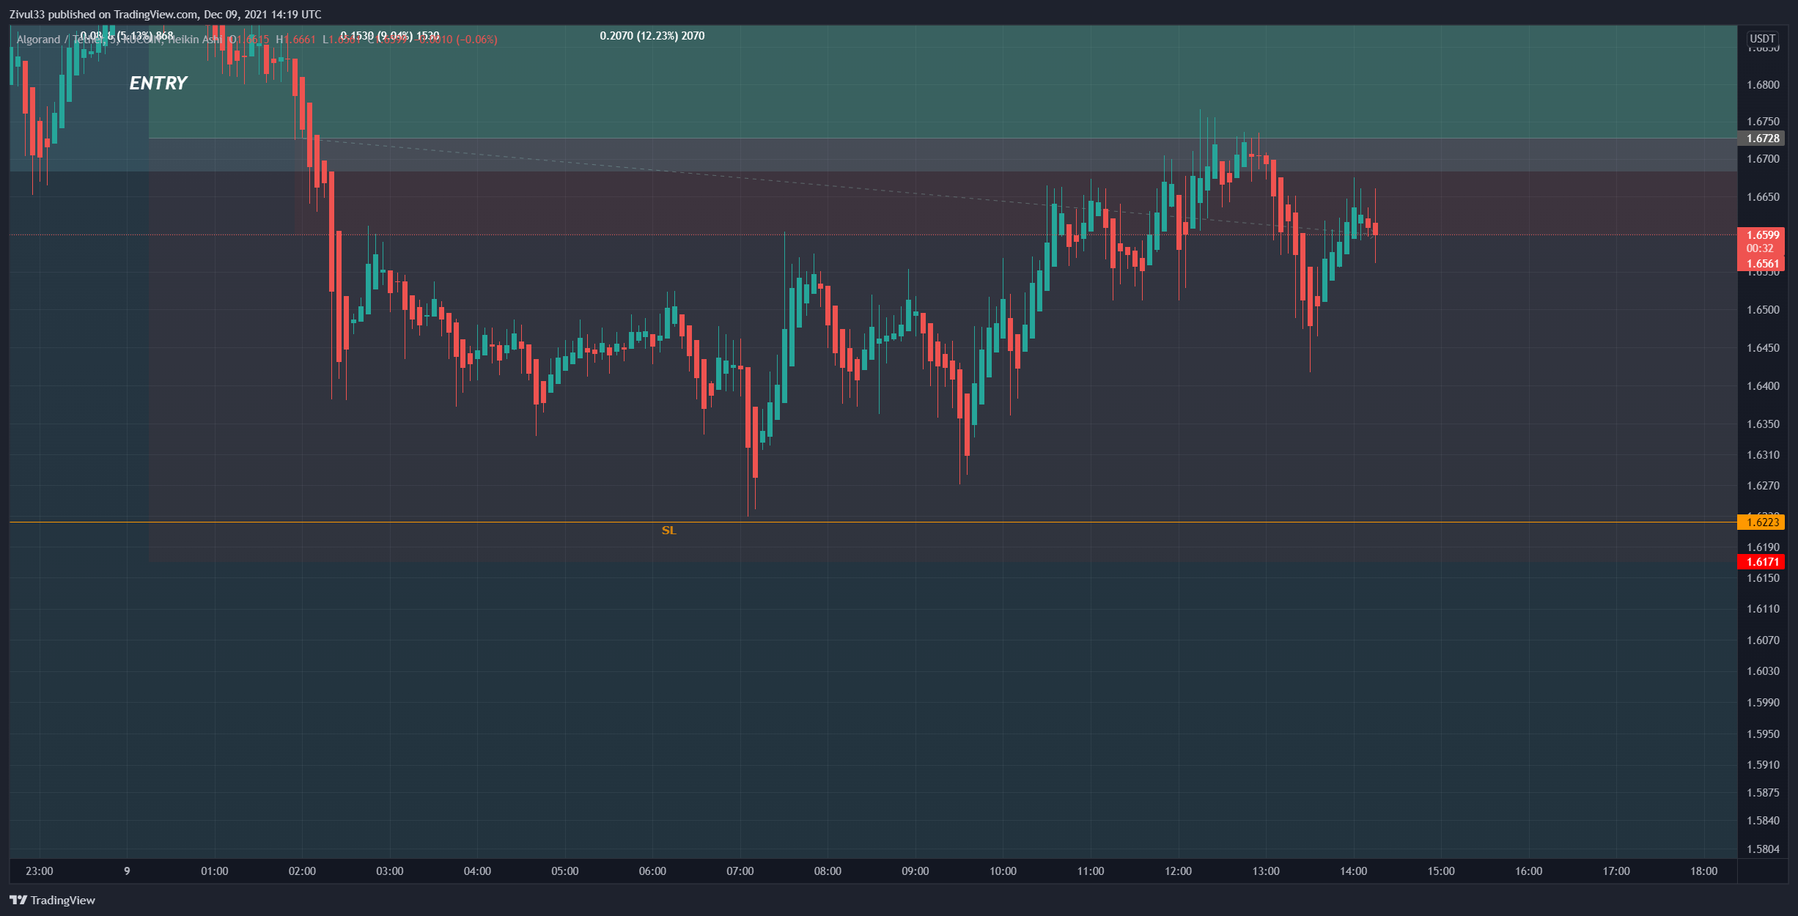1798x916 pixels.
Task: Click the 1.6728 gray price tag
Action: [1761, 138]
